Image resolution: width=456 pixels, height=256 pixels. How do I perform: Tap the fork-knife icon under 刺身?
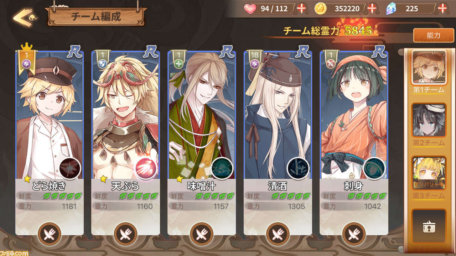[354, 234]
